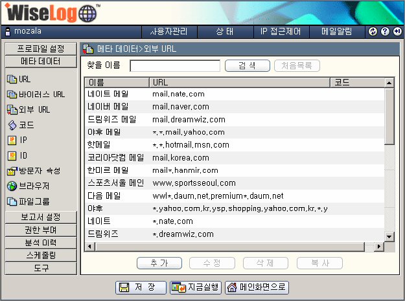The width and height of the screenshot is (405, 301).
Task: Open the IP 접근제어 menu
Action: pyautogui.click(x=280, y=31)
